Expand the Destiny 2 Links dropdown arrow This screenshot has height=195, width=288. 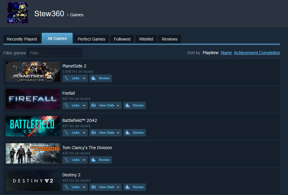pyautogui.click(x=84, y=187)
